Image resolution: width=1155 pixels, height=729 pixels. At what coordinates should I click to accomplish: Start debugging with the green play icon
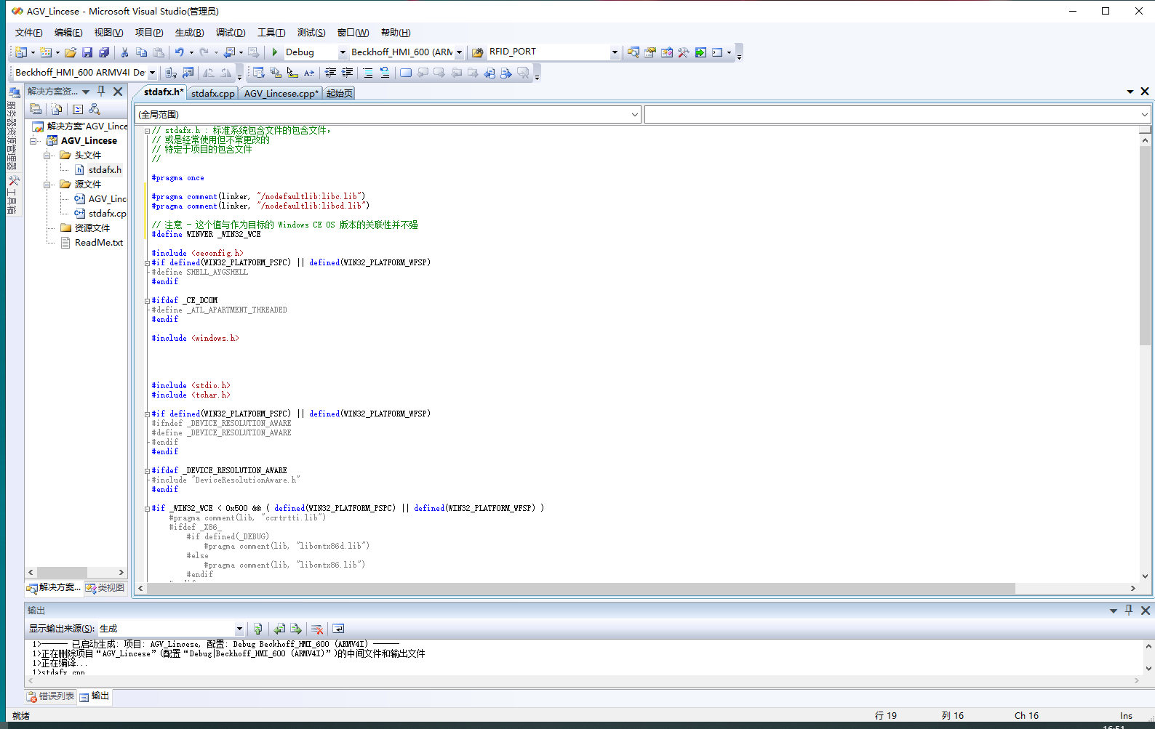click(x=275, y=52)
